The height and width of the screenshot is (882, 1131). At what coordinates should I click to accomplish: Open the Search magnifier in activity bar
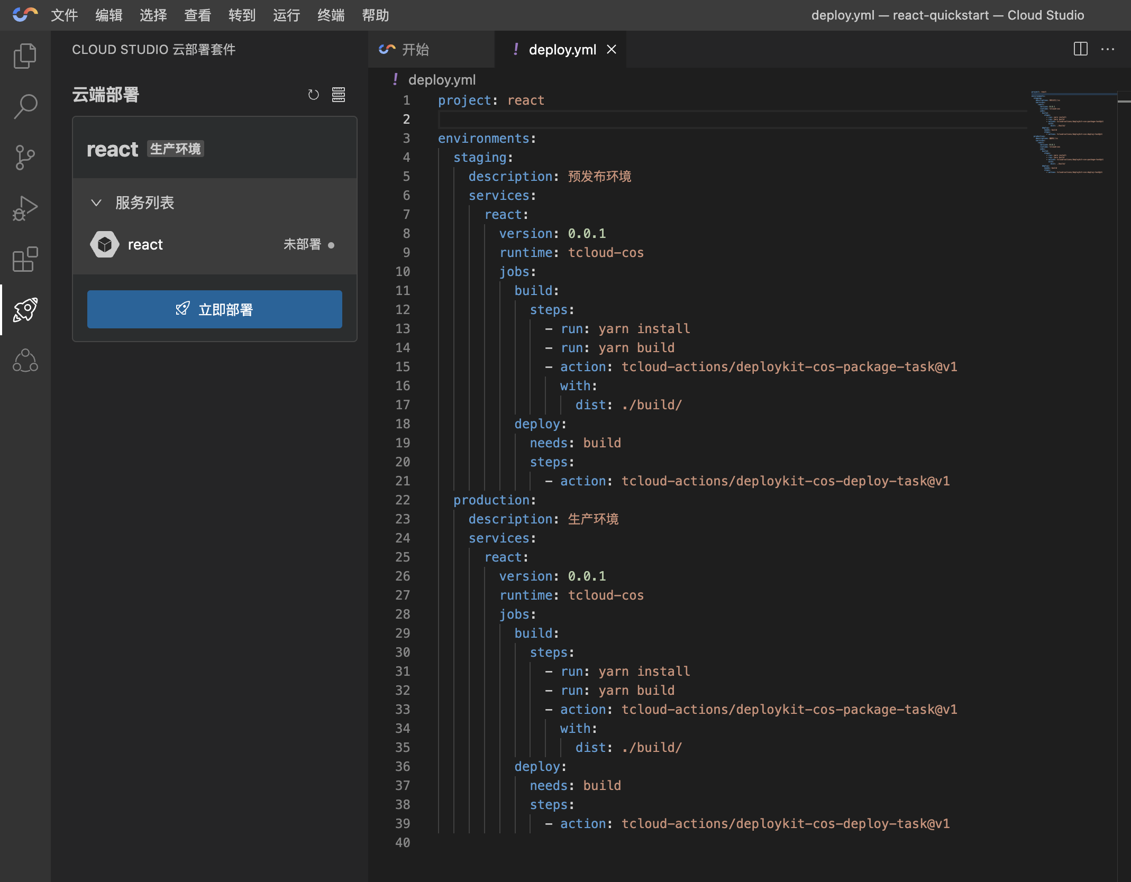[25, 106]
